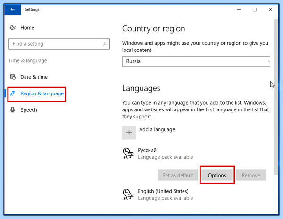Maximize the Settings window
Image resolution: width=283 pixels, height=219 pixels.
(x=255, y=9)
